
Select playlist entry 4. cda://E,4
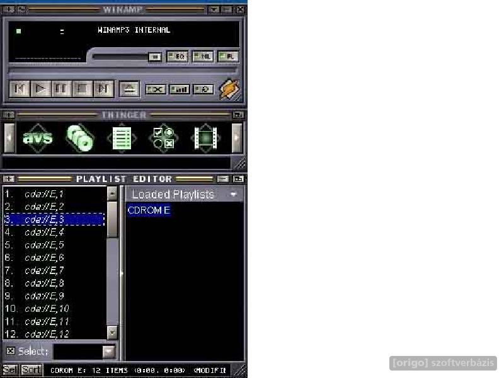point(55,232)
